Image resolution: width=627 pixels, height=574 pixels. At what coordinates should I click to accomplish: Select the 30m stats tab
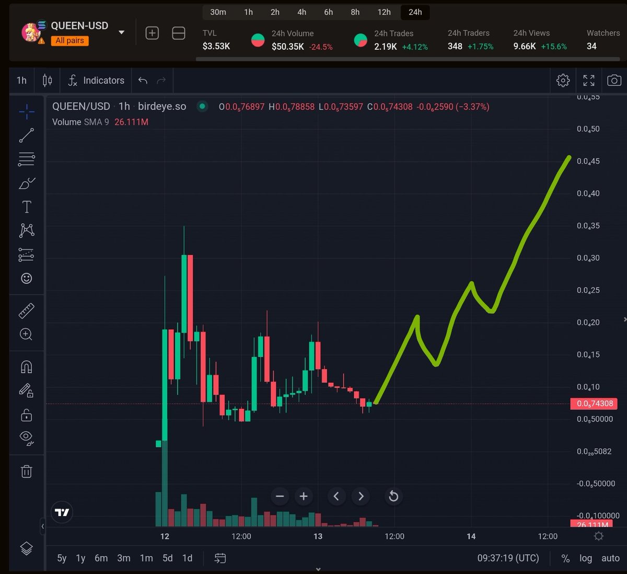(x=218, y=12)
